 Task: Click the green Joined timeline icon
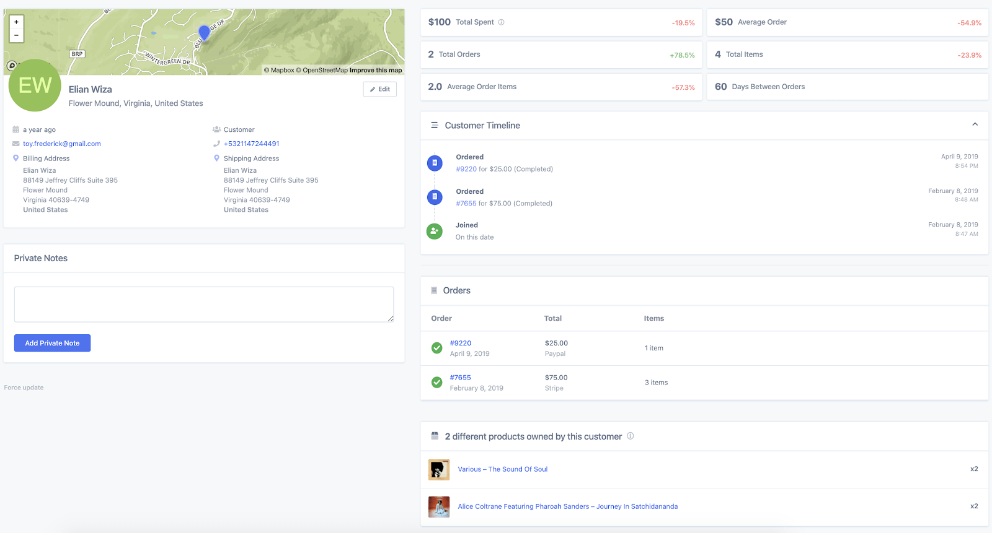[435, 231]
